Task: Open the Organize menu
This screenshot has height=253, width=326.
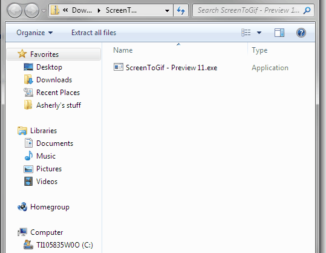Action: click(x=34, y=33)
